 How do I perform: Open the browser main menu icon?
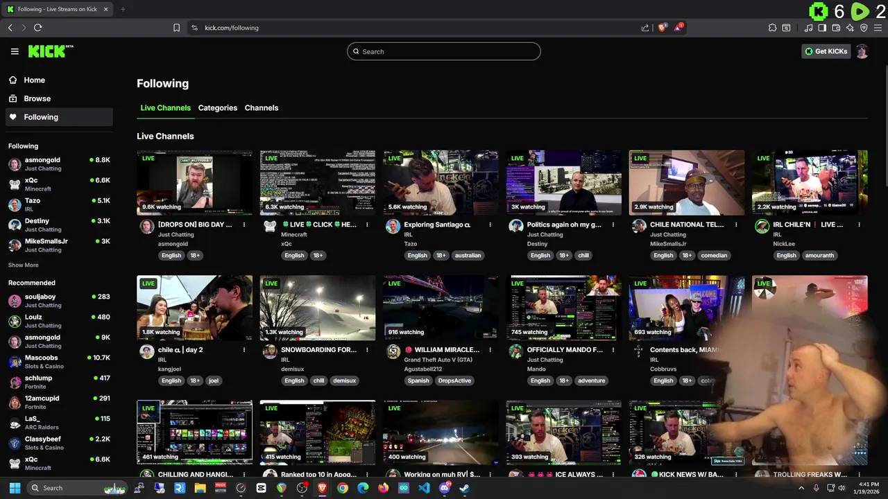878,28
